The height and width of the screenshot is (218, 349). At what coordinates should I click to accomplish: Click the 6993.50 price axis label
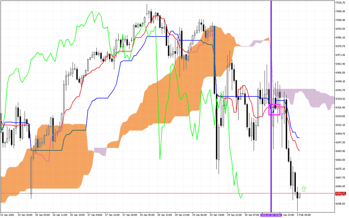pyautogui.click(x=341, y=29)
